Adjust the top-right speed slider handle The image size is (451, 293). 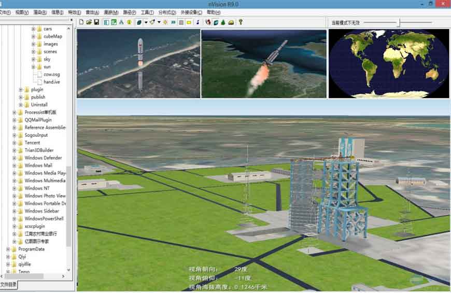click(399, 22)
